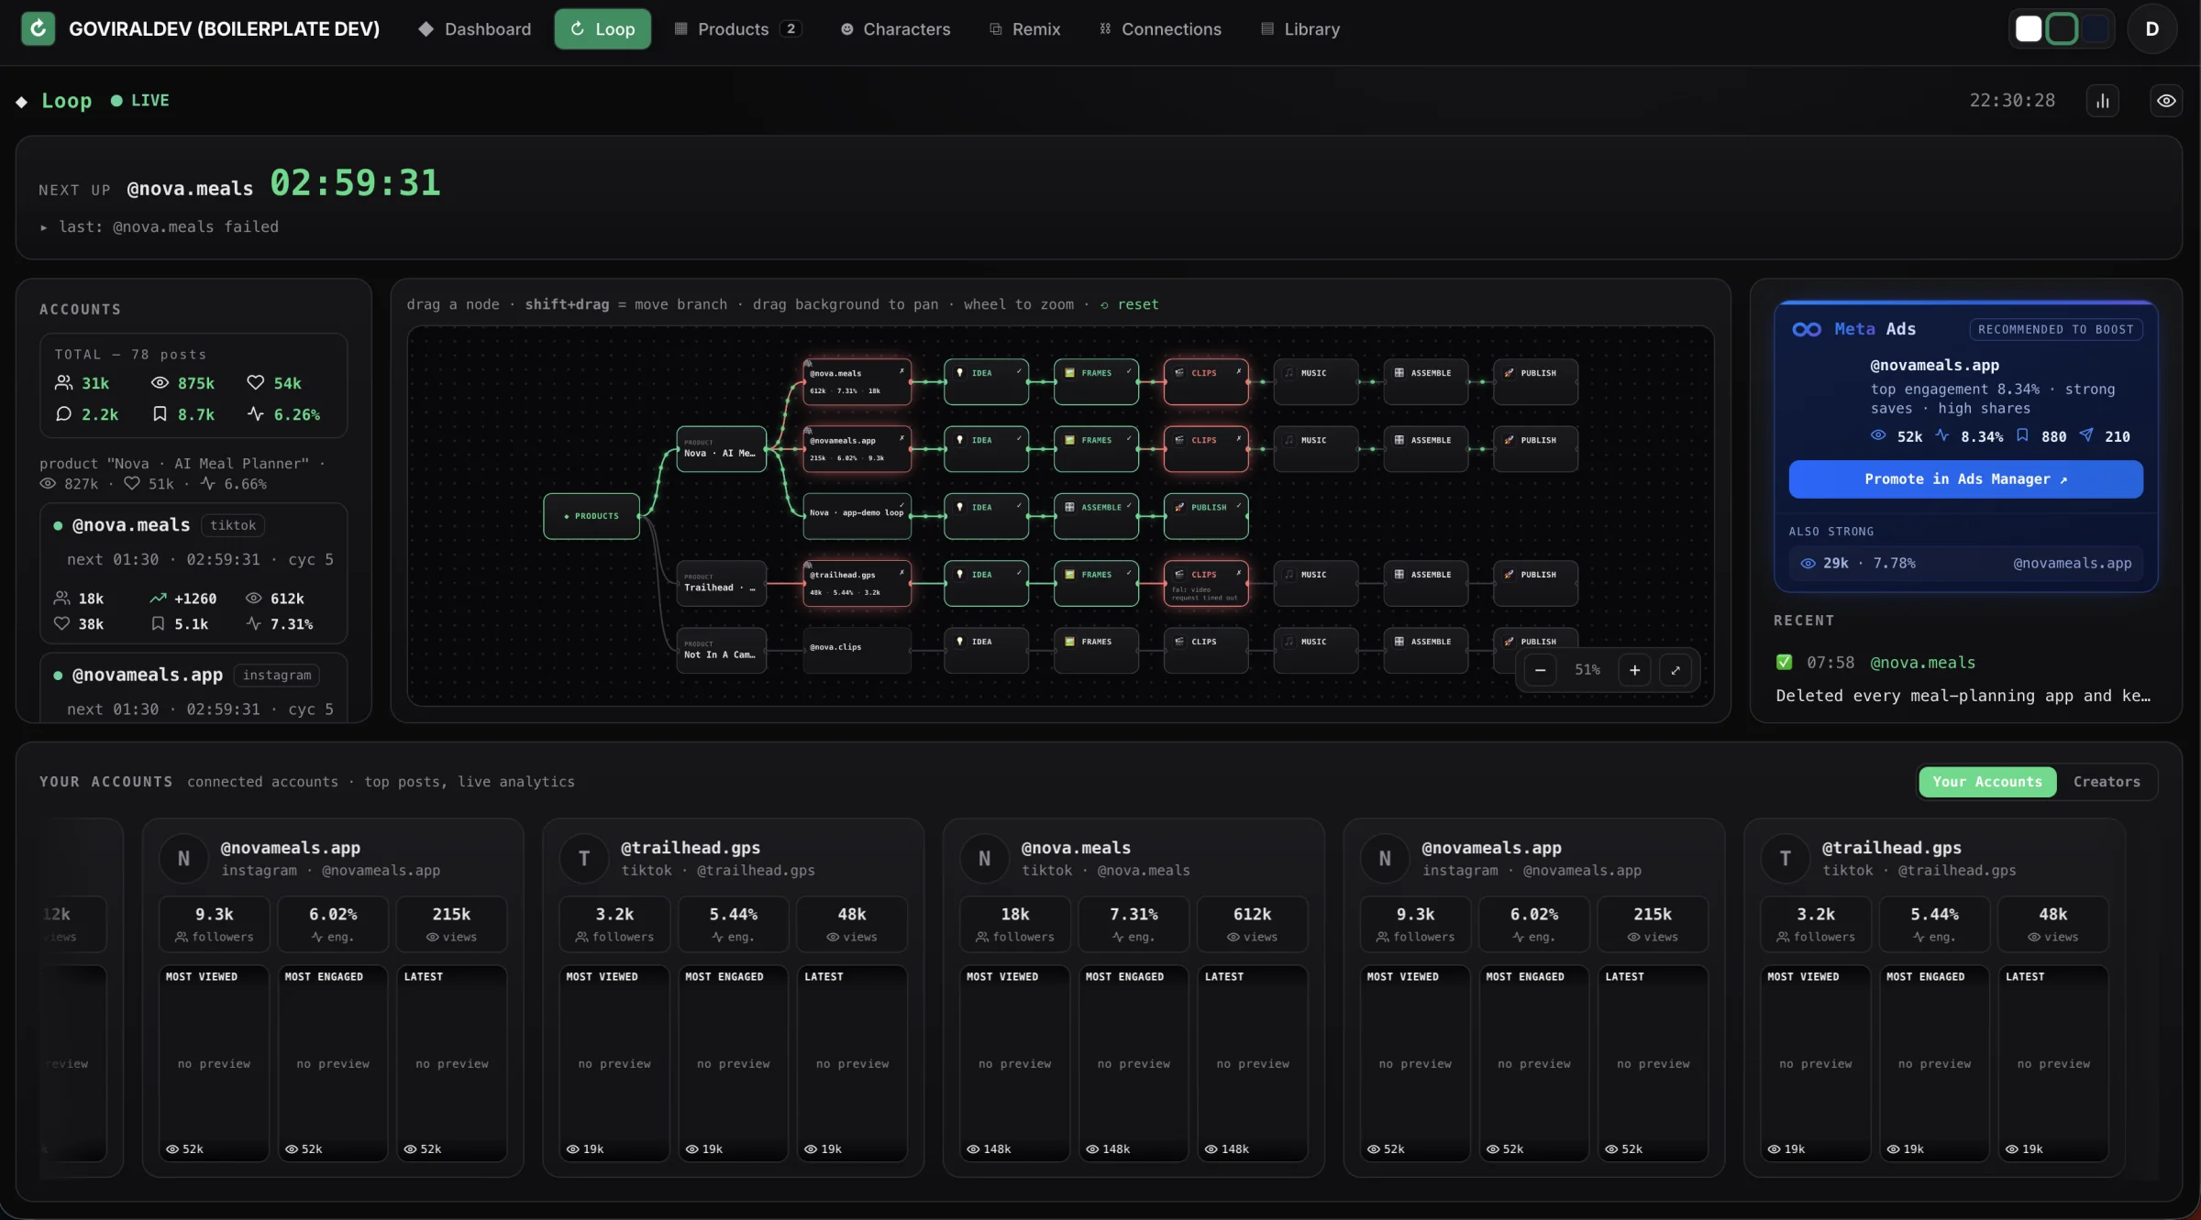Click lightbulb icon on @novameals.app IDEA node
Image resolution: width=2201 pixels, height=1220 pixels.
(x=960, y=440)
